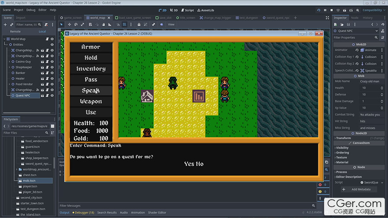The width and height of the screenshot is (388, 218).
Task: Toggle visibility of Healer node
Action: pos(52,78)
